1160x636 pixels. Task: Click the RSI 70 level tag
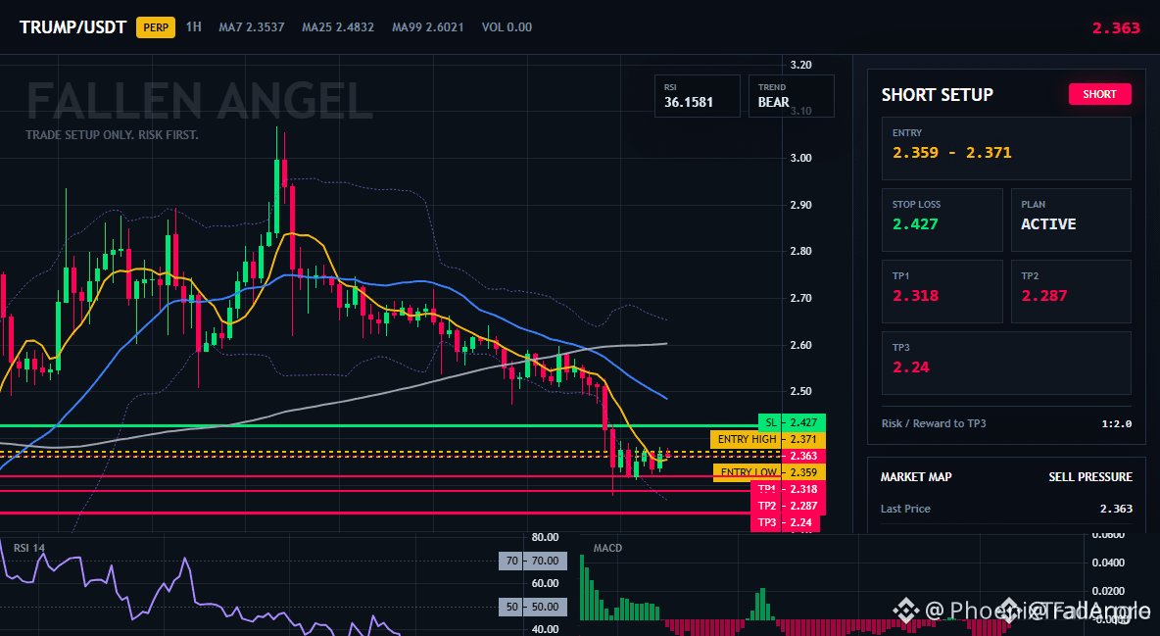[533, 562]
